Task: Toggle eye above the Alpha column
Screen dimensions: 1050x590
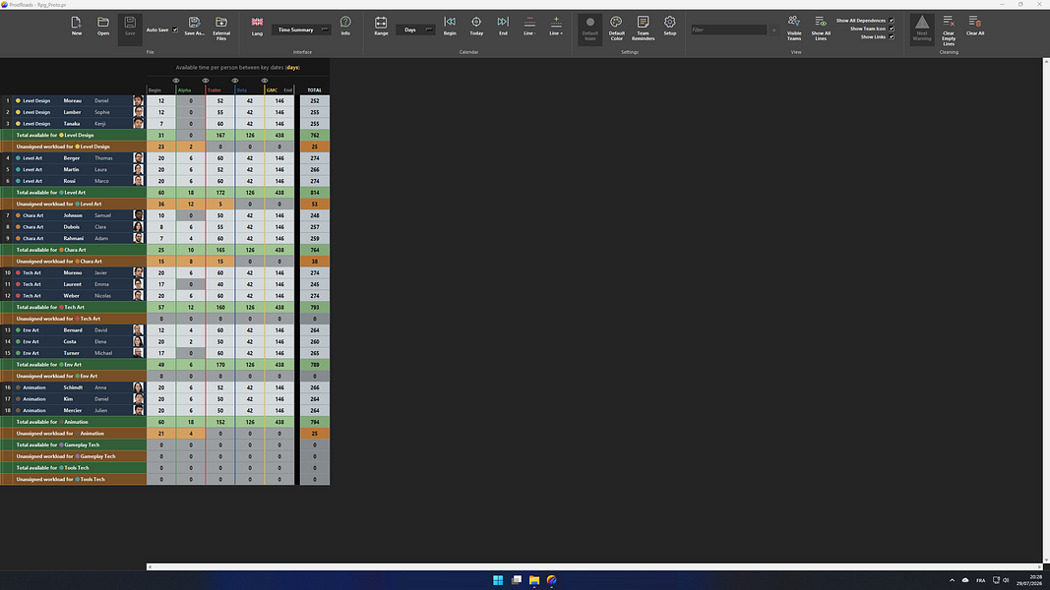Action: (176, 81)
